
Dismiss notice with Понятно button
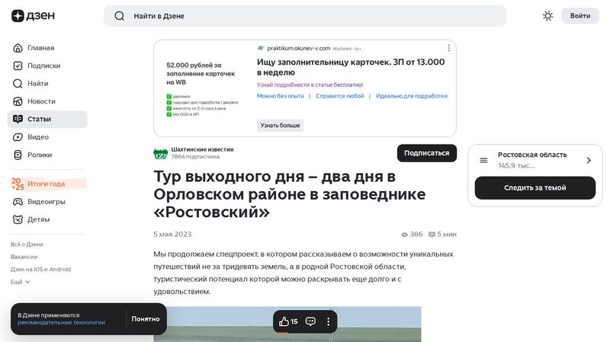click(145, 319)
